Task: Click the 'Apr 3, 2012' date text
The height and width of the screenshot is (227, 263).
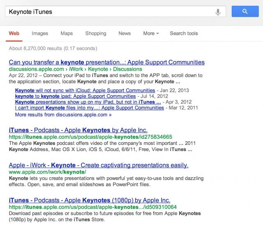Action: (179, 102)
